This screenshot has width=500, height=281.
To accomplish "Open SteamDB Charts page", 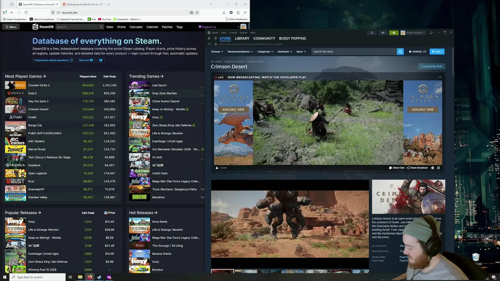I will pyautogui.click(x=121, y=27).
